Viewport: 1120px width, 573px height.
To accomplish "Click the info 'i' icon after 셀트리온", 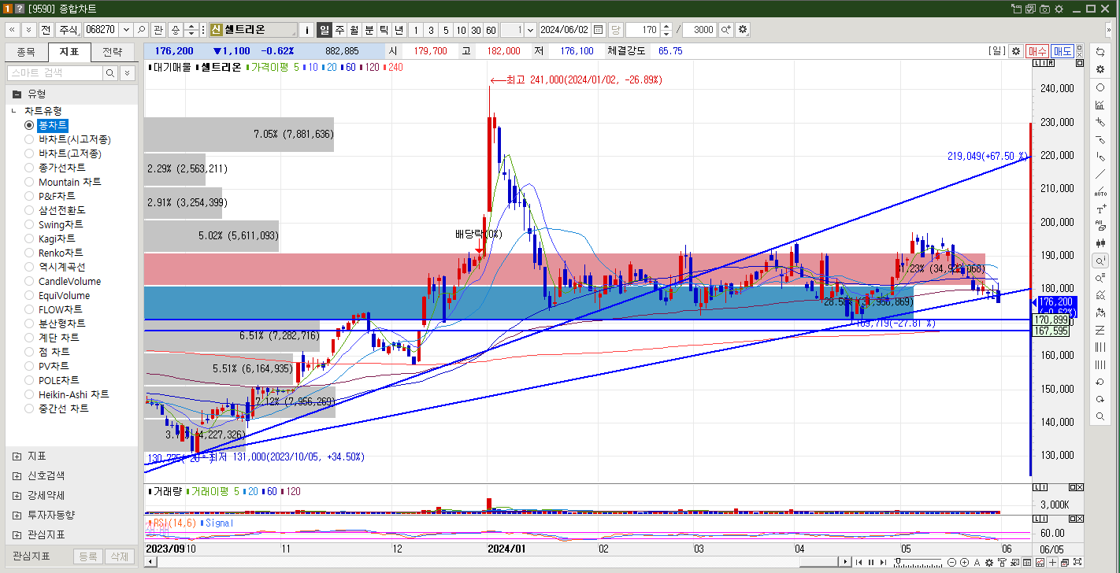I will click(307, 30).
